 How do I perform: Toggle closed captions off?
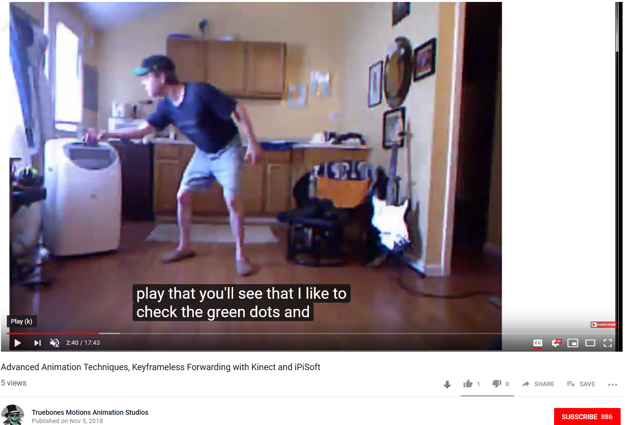point(538,343)
